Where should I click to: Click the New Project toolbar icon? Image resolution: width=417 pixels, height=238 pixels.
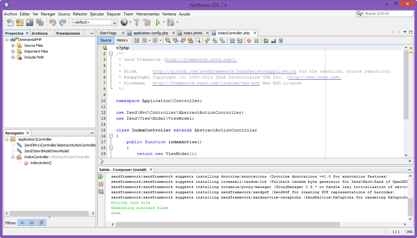(19, 22)
